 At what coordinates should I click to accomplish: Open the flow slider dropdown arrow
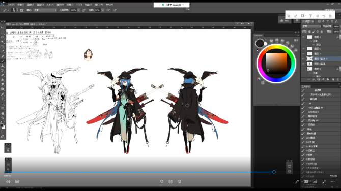[103, 10]
